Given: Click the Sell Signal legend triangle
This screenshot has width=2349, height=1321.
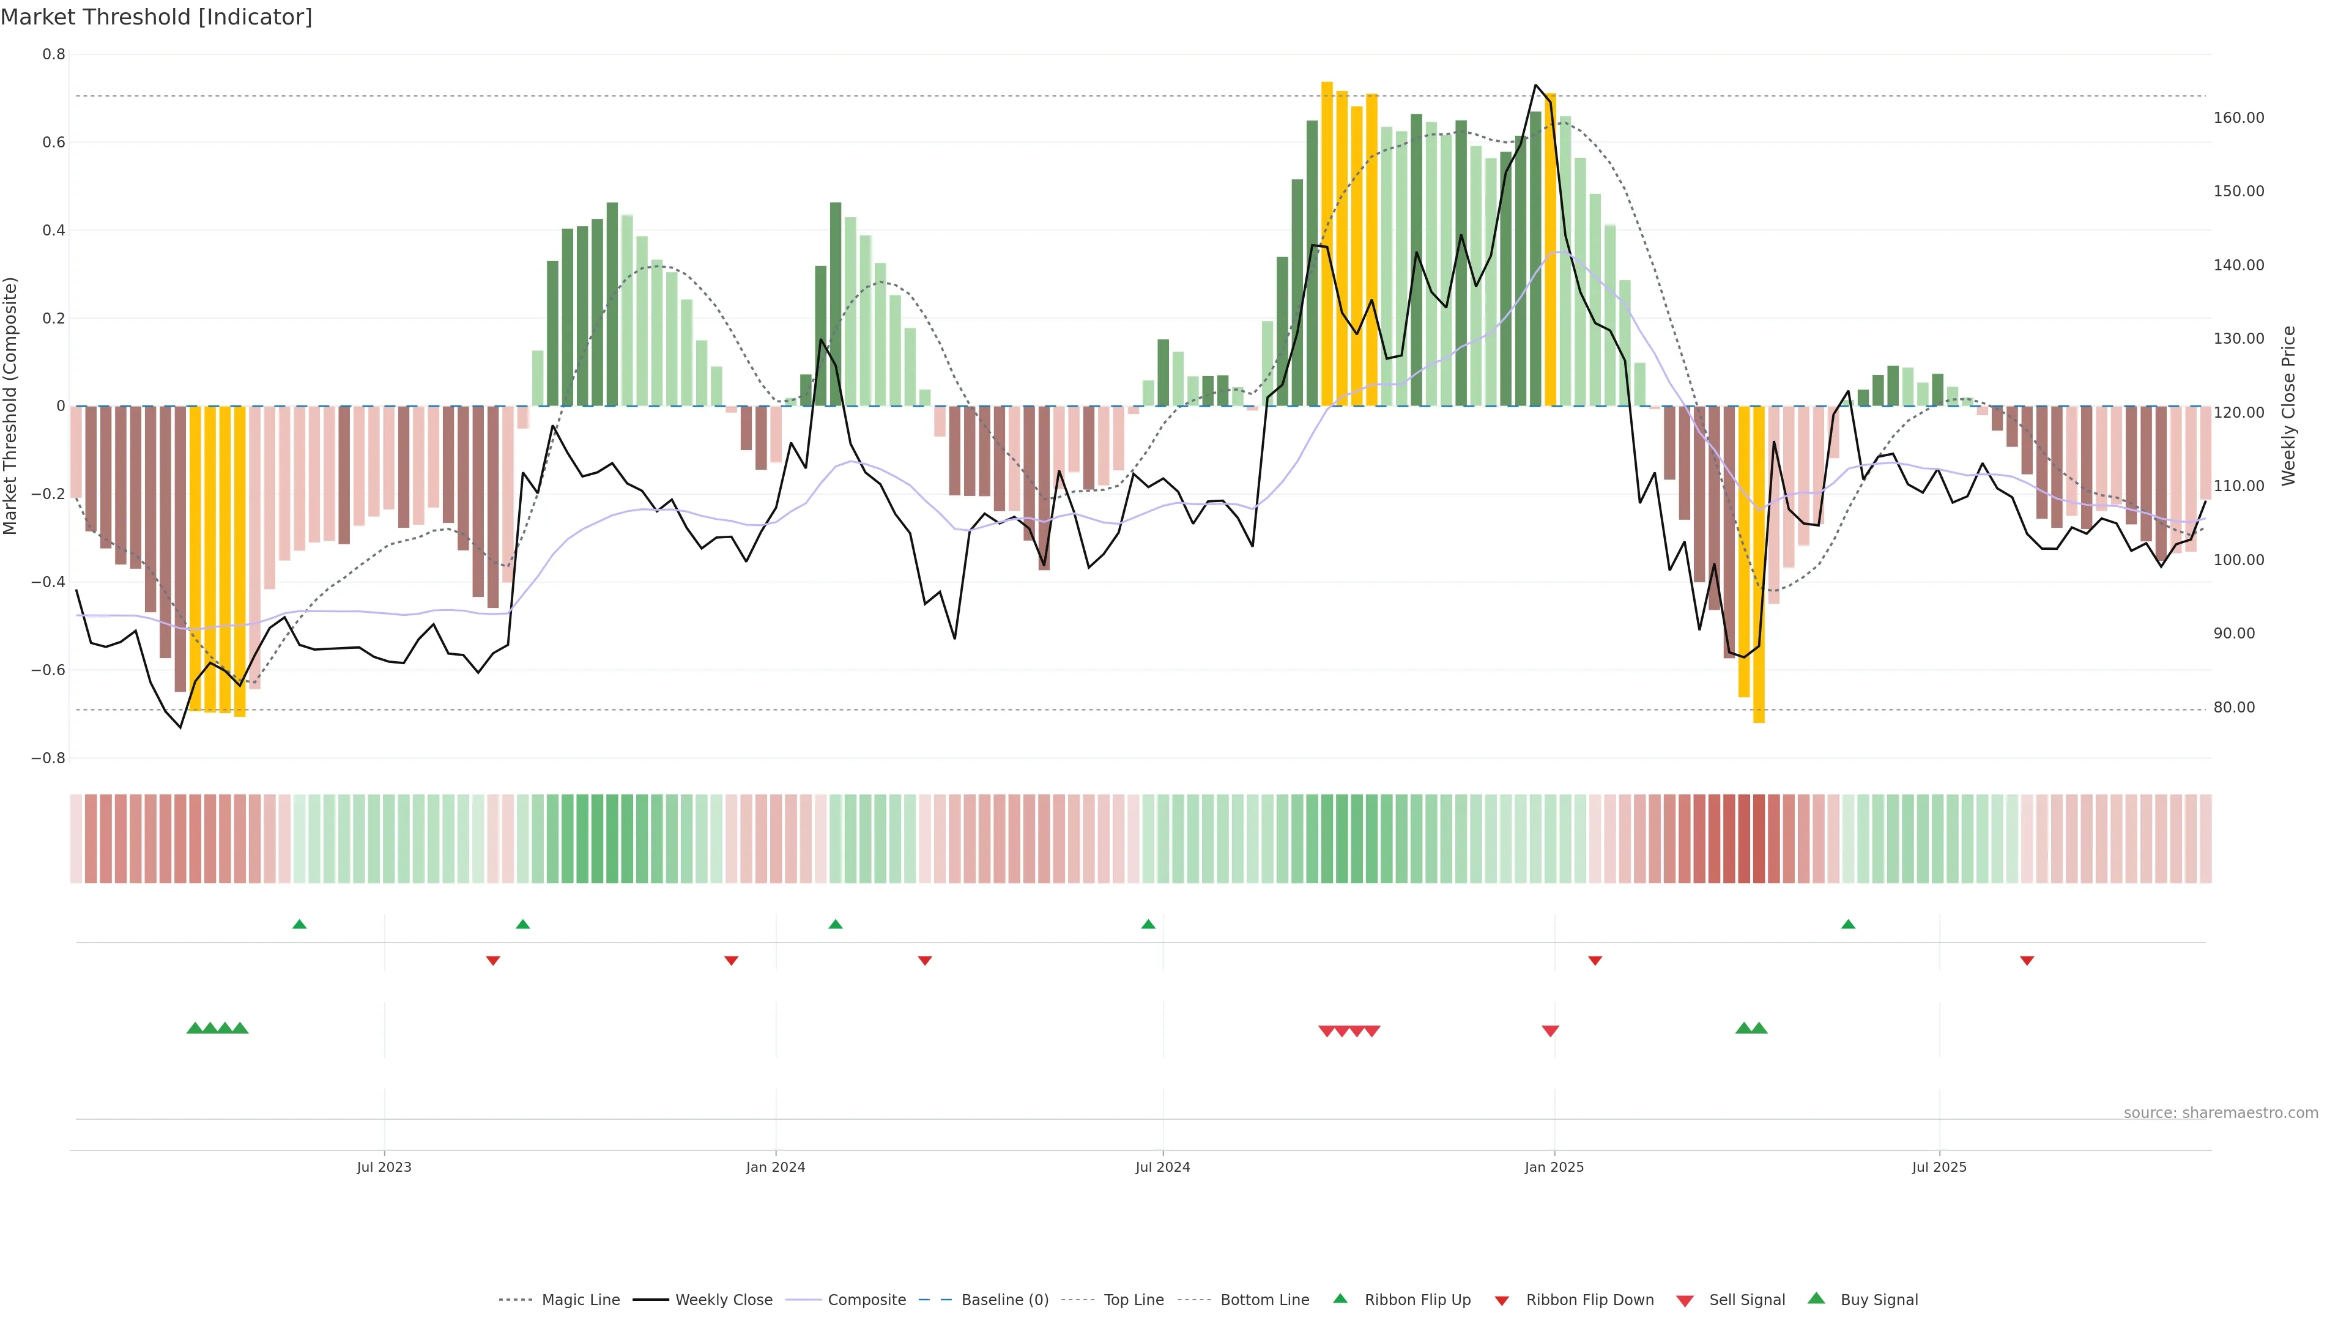Looking at the screenshot, I should click(1685, 1300).
